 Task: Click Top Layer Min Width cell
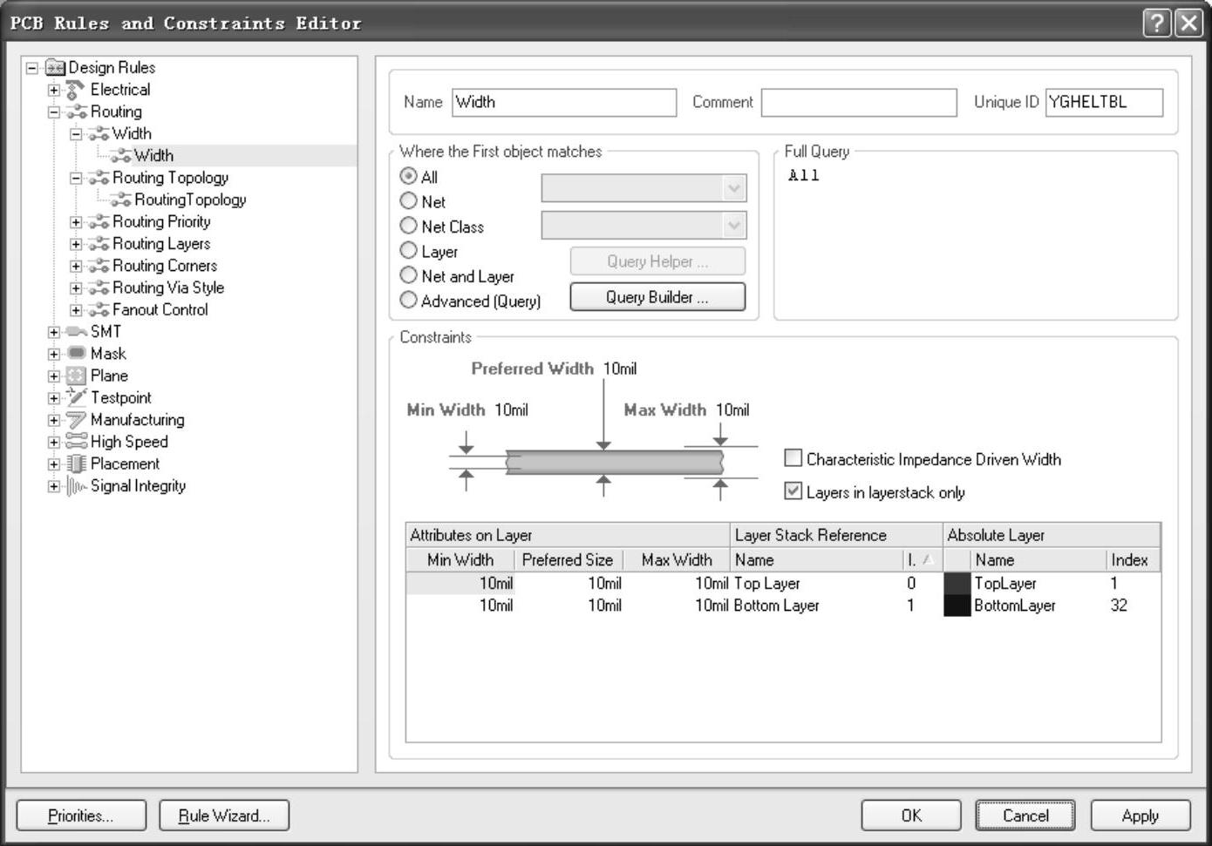(x=461, y=584)
